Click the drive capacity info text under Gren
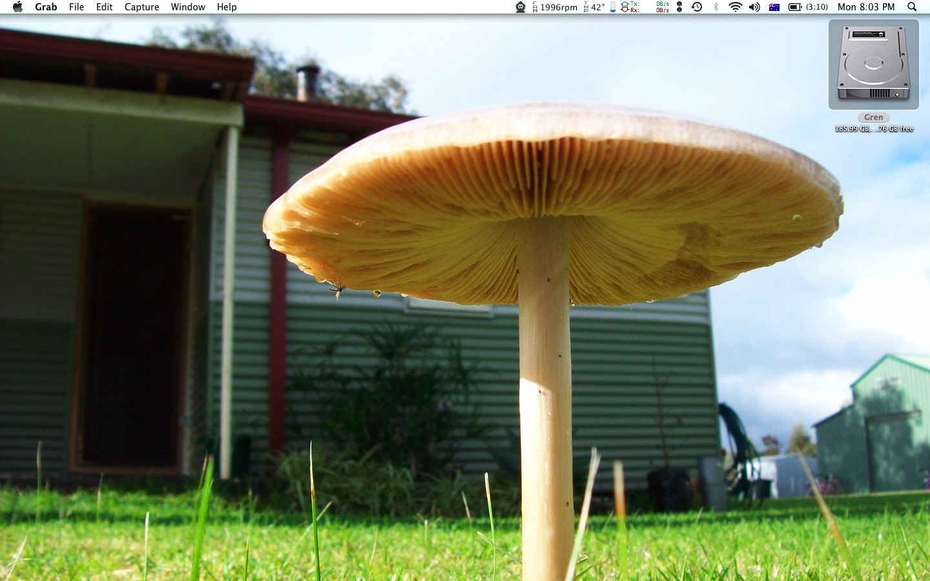The image size is (930, 581). [874, 128]
